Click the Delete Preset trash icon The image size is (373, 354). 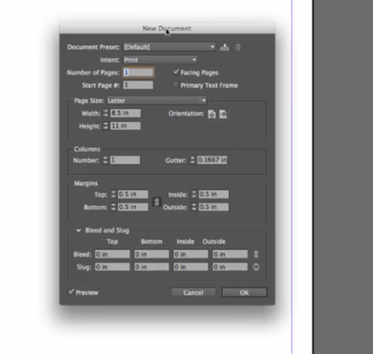[238, 47]
